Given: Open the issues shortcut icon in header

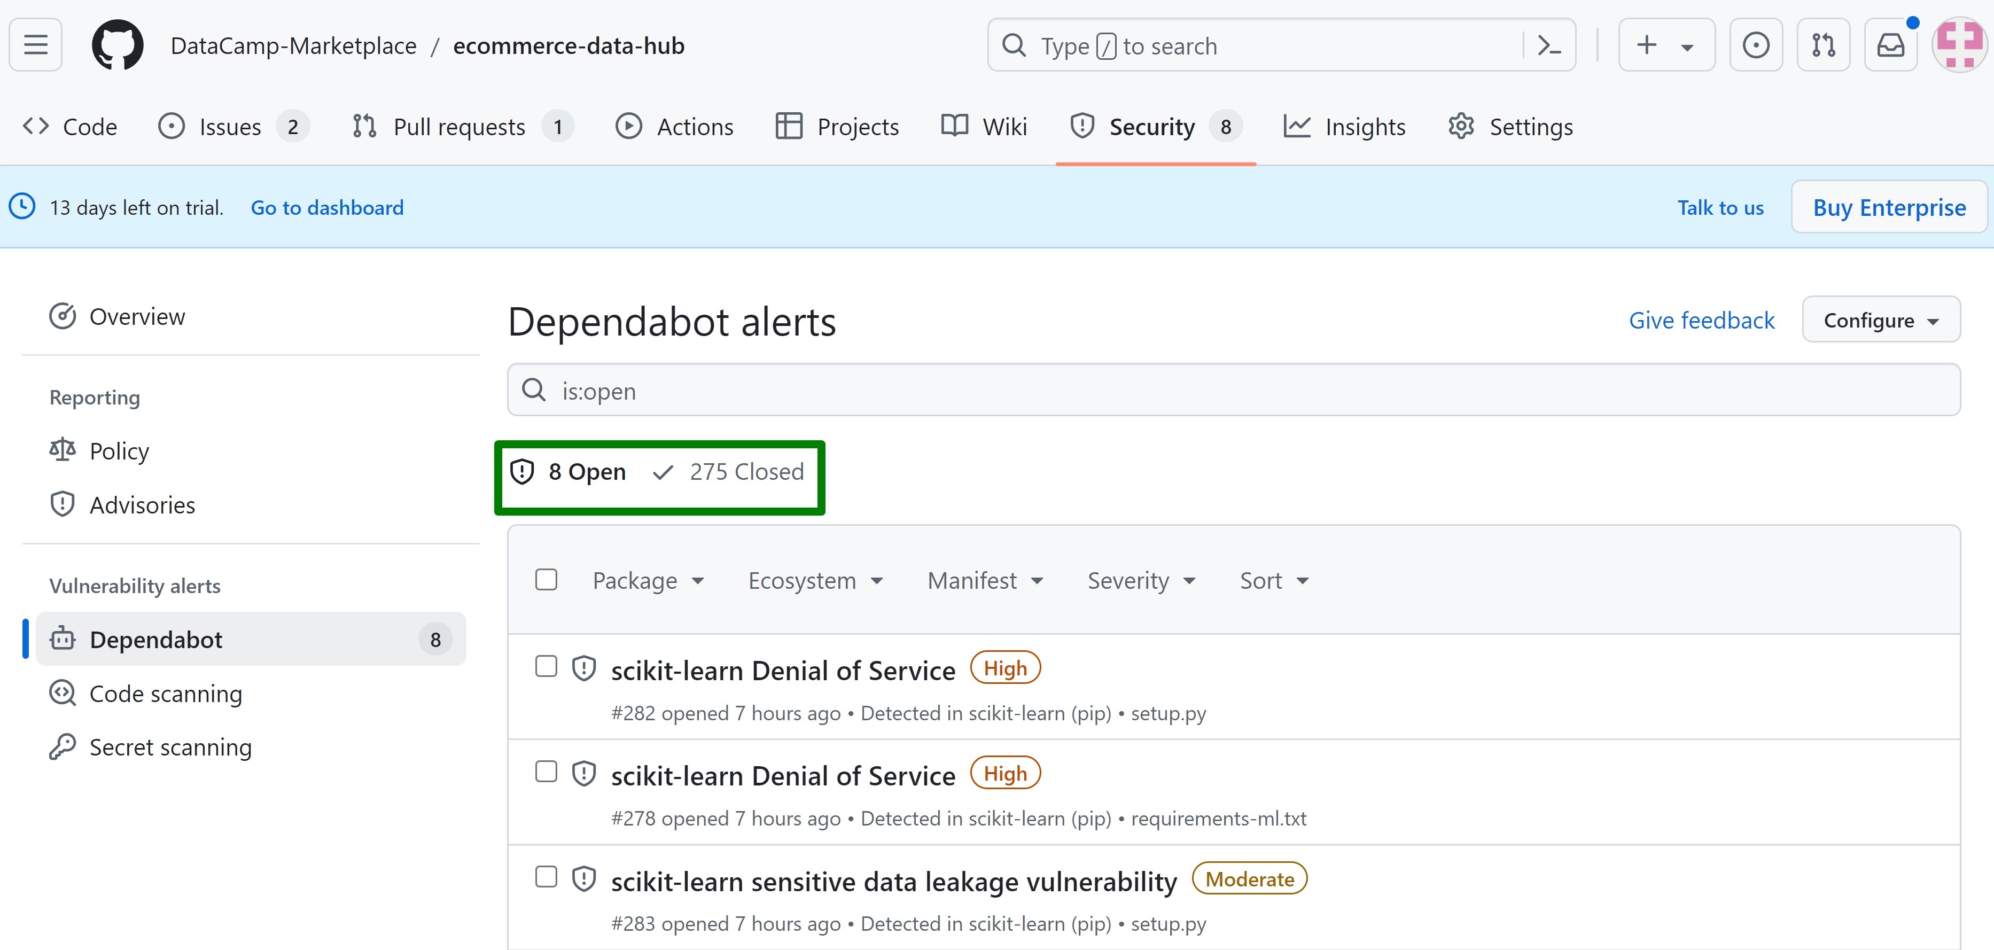Looking at the screenshot, I should pos(1756,45).
